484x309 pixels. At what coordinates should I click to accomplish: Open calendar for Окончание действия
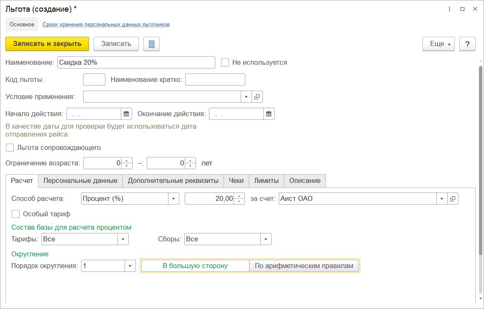pyautogui.click(x=269, y=114)
